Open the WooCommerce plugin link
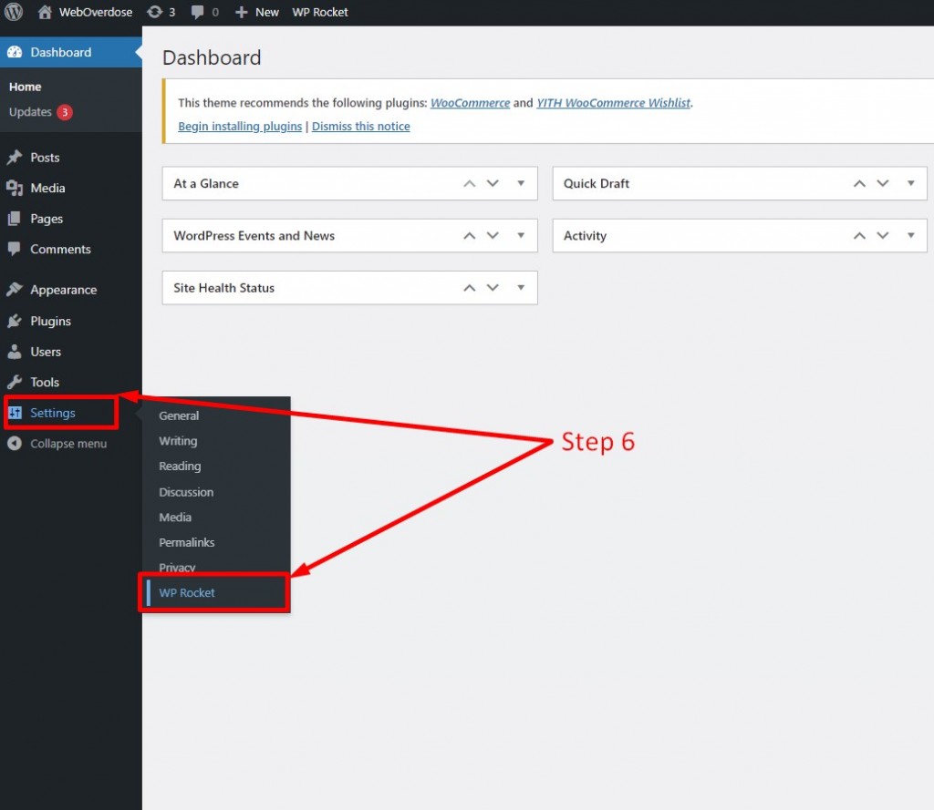934x810 pixels. tap(470, 103)
